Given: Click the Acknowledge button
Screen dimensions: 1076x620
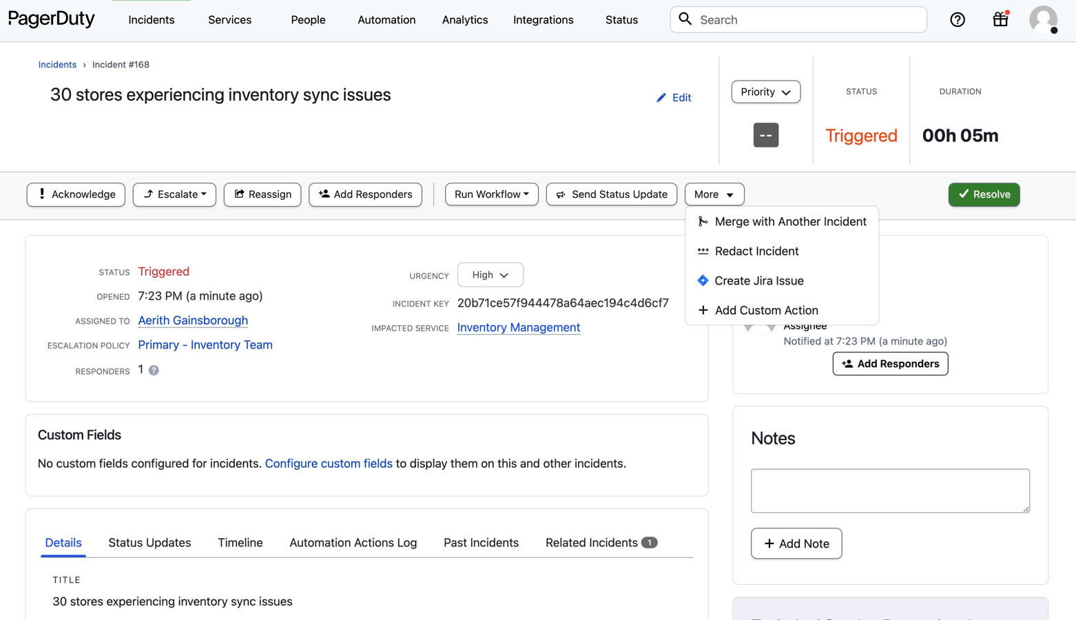Looking at the screenshot, I should tap(76, 195).
